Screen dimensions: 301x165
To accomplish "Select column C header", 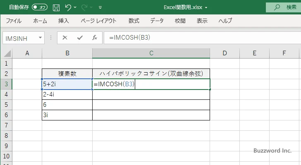I will pyautogui.click(x=151, y=53).
